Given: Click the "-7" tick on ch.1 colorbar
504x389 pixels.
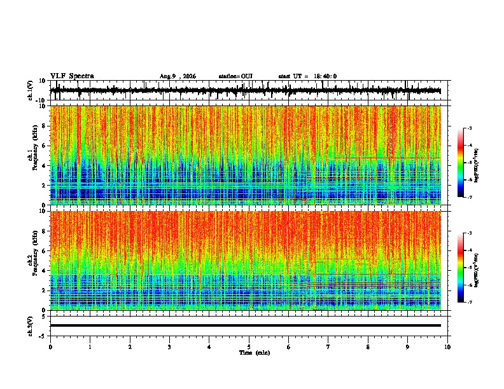Looking at the screenshot, I should tap(470, 197).
